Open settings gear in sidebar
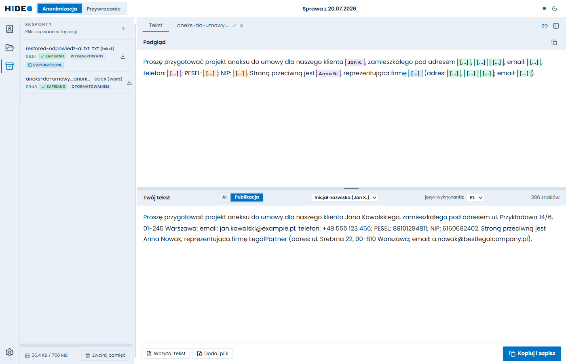This screenshot has height=364, width=566. point(10,352)
